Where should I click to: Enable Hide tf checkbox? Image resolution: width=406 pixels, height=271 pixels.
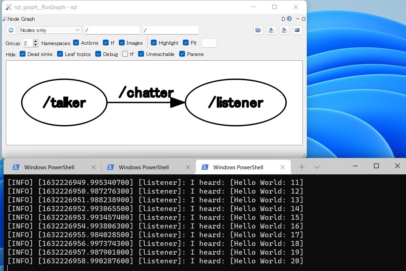point(125,54)
